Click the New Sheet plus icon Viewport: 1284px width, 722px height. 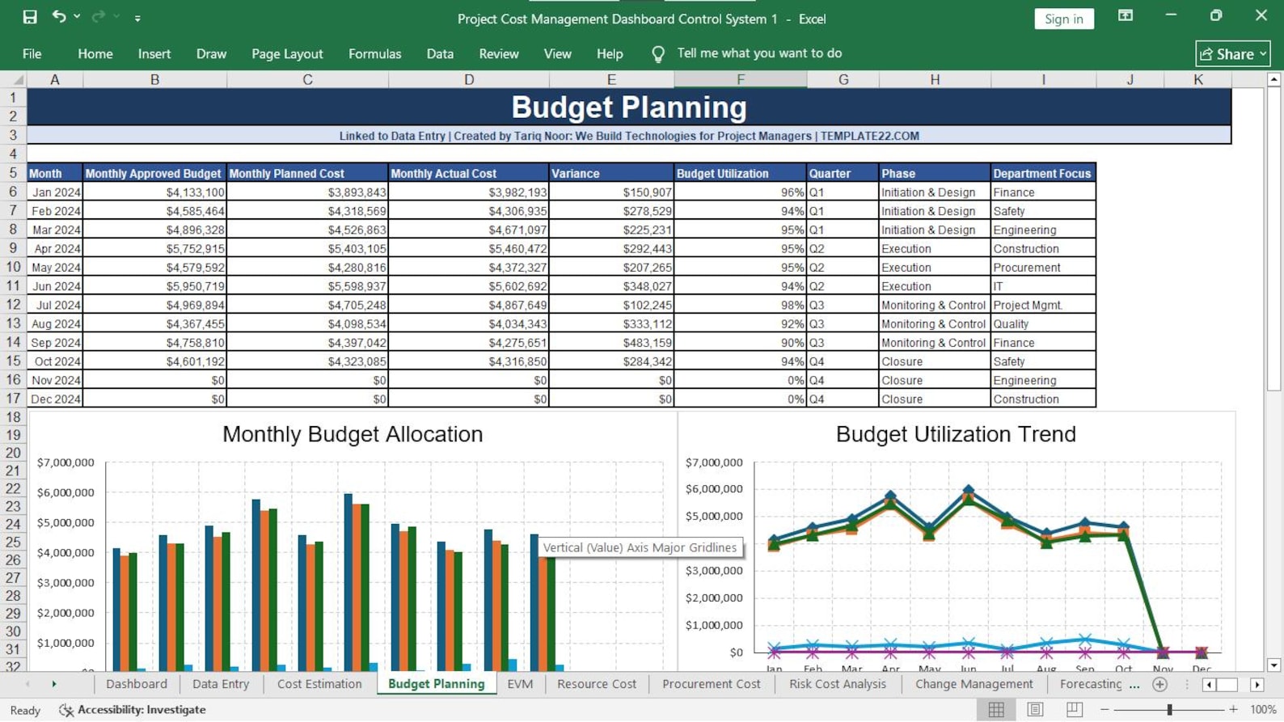[x=1159, y=684]
